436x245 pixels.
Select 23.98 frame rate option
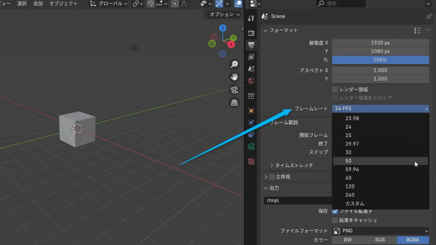pyautogui.click(x=380, y=118)
